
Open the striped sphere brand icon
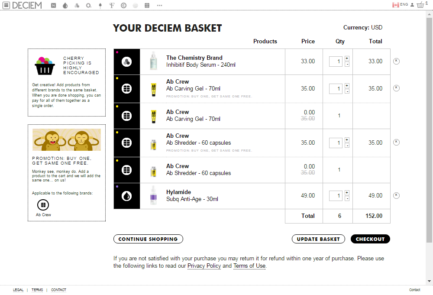pyautogui.click(x=135, y=6)
